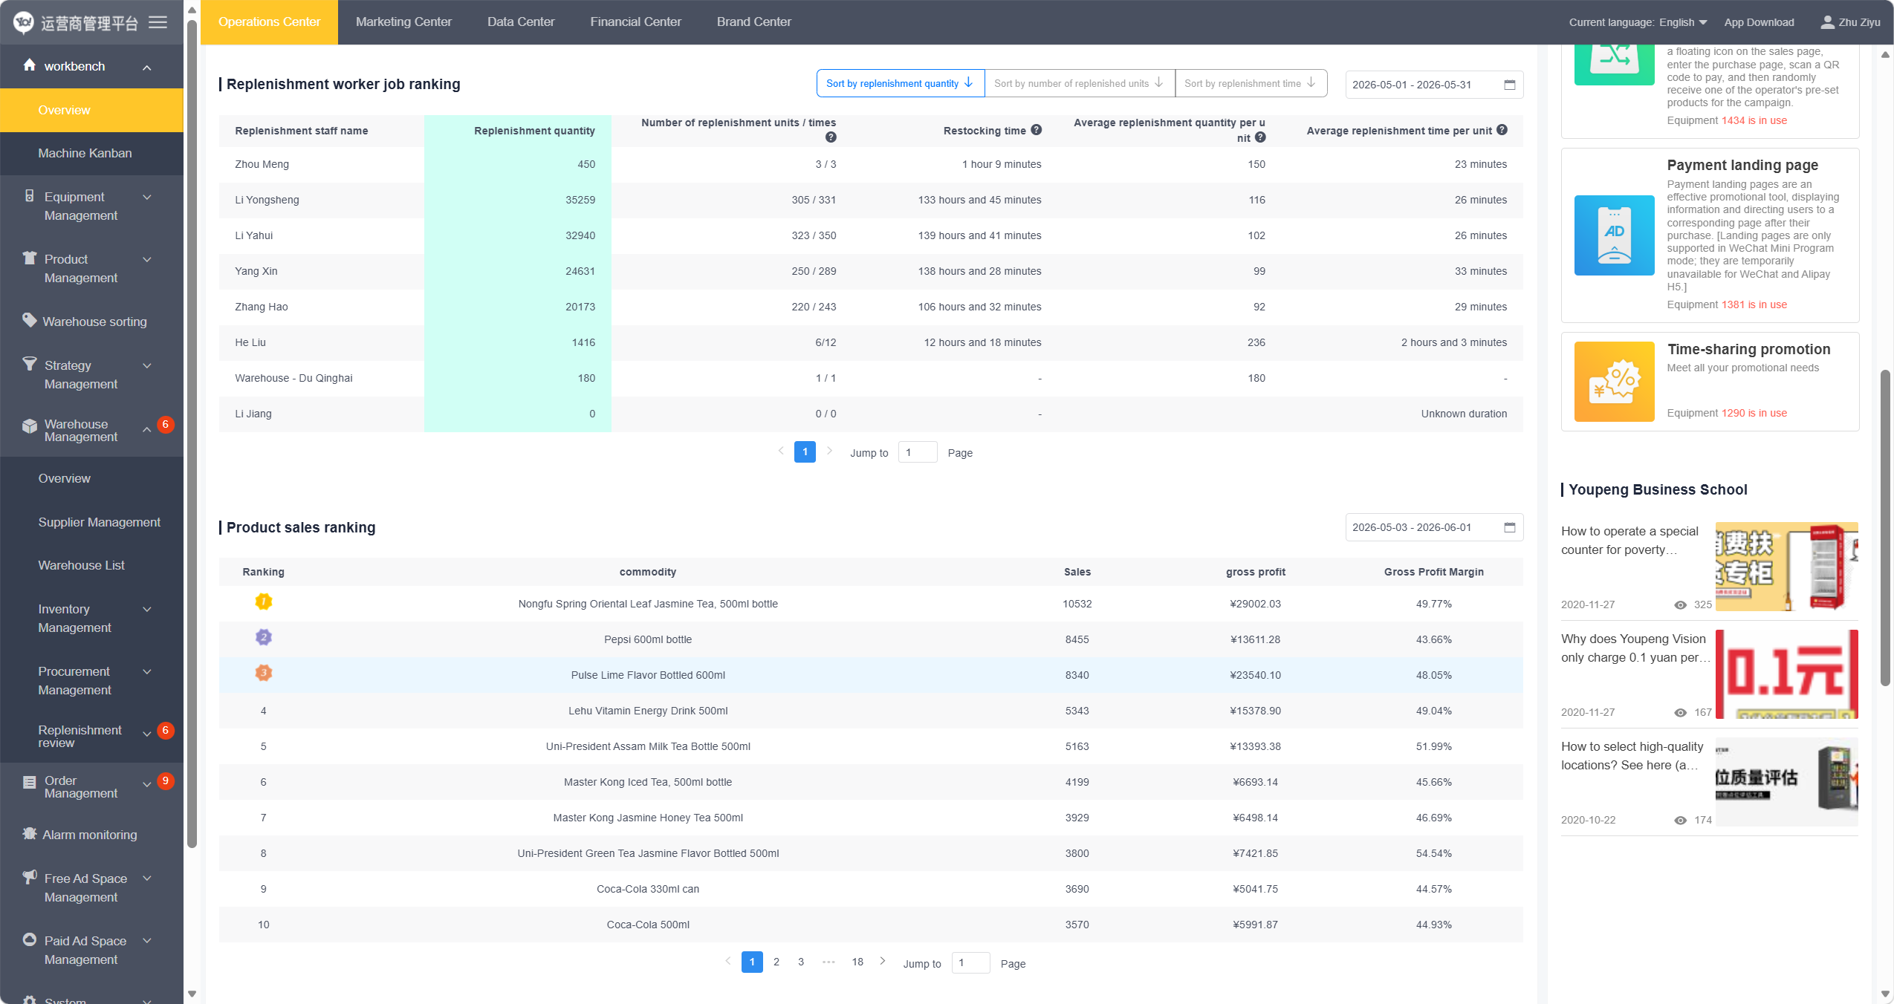Viewport: 1894px width, 1004px height.
Task: Click next page arrow in product sales pagination
Action: (883, 961)
